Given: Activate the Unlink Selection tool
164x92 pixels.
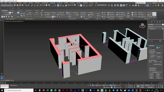Looking at the screenshot, I should coord(35,5).
